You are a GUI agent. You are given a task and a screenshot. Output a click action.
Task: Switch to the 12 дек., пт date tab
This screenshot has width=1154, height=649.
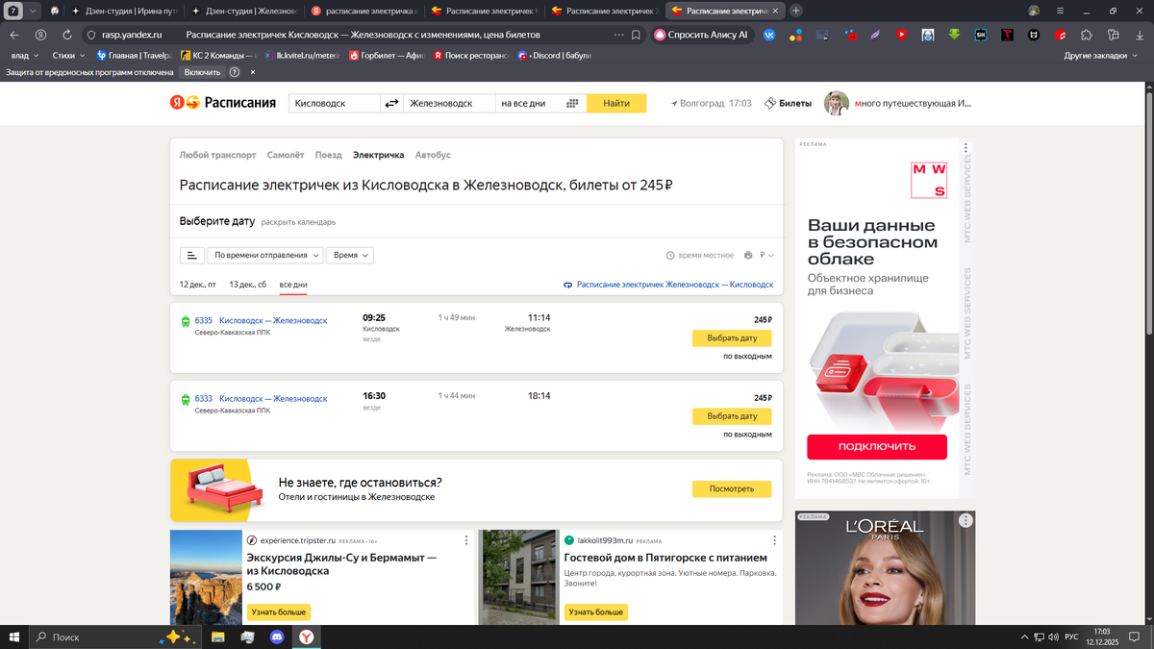tap(198, 285)
